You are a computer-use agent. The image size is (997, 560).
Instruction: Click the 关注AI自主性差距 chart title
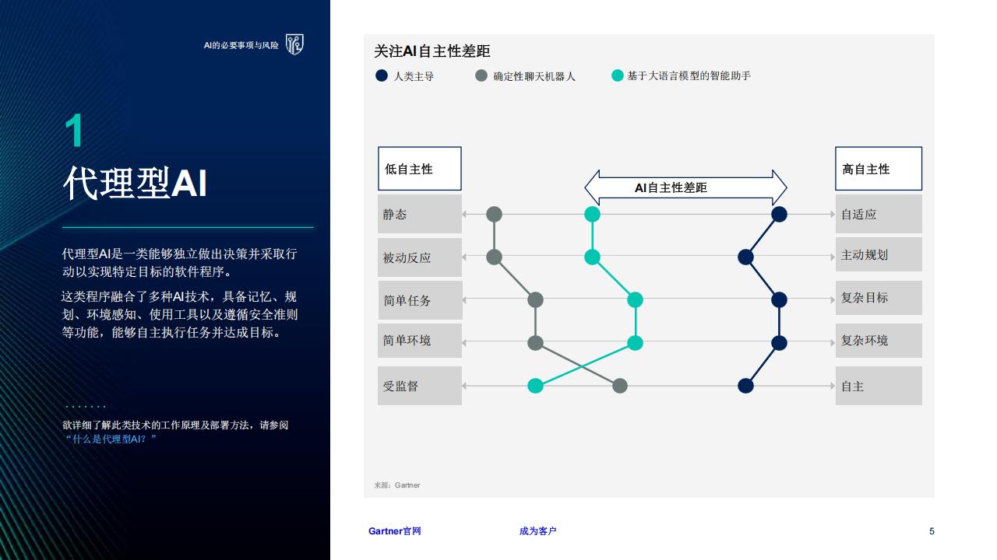[x=432, y=51]
